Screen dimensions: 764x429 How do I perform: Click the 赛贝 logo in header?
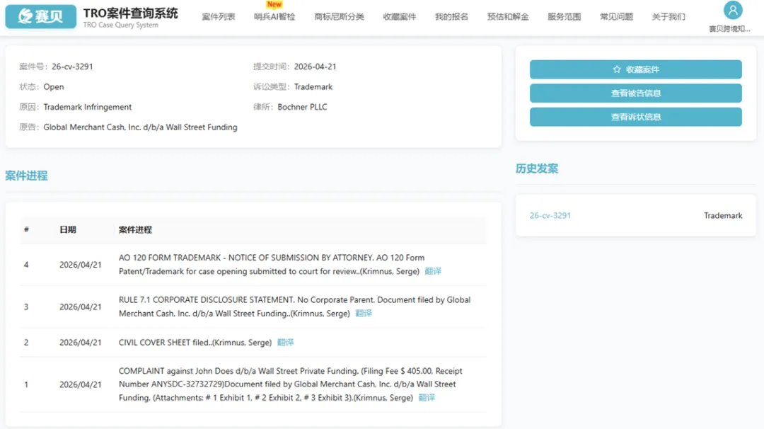(x=41, y=16)
